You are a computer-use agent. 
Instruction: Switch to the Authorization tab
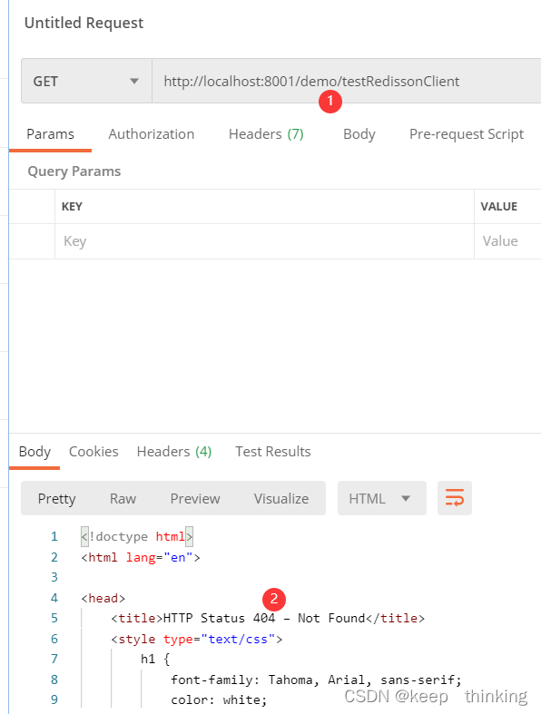[x=152, y=134]
